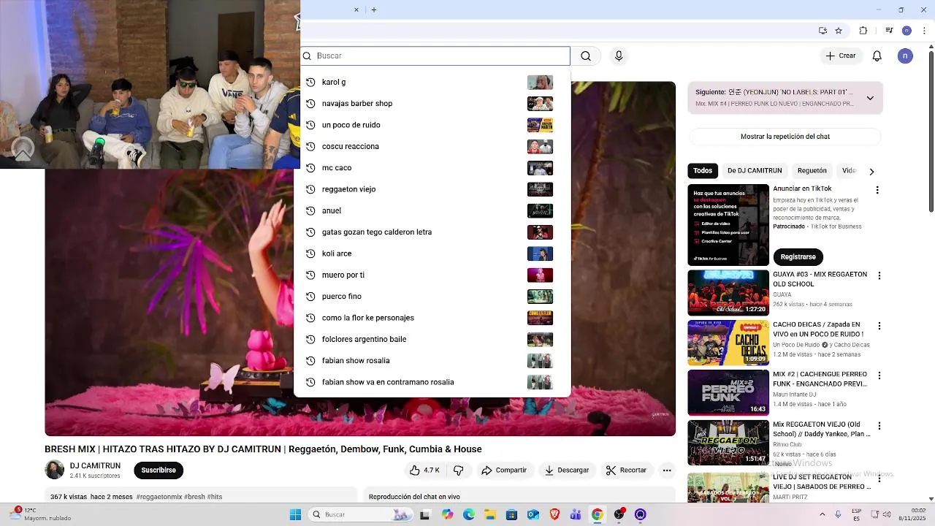Open Outlook from taskbar
The height and width of the screenshot is (526, 935).
(x=533, y=514)
